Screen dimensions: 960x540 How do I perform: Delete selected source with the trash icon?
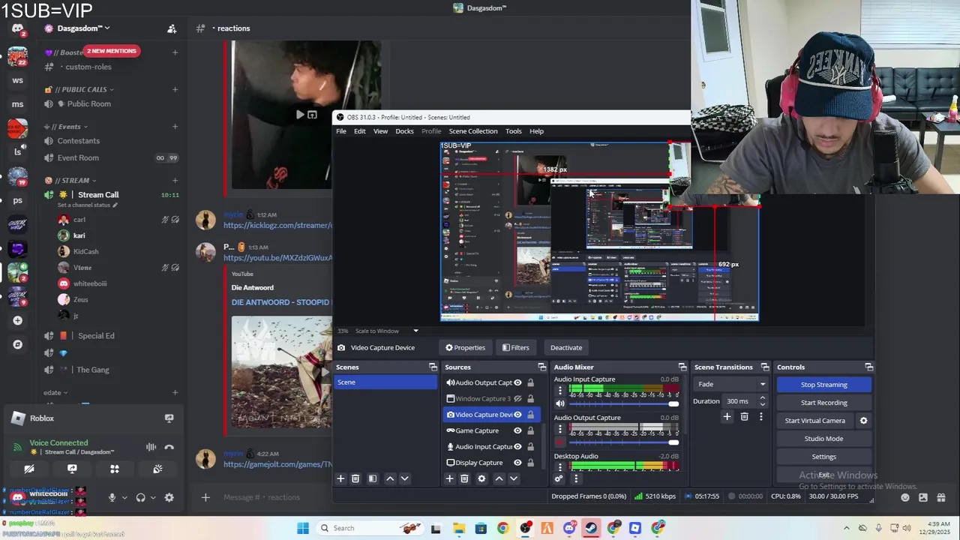464,478
